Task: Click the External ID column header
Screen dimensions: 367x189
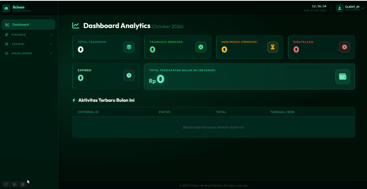Action: pyautogui.click(x=88, y=112)
